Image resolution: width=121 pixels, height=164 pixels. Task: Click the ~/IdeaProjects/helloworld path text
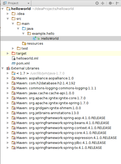[x=53, y=9]
